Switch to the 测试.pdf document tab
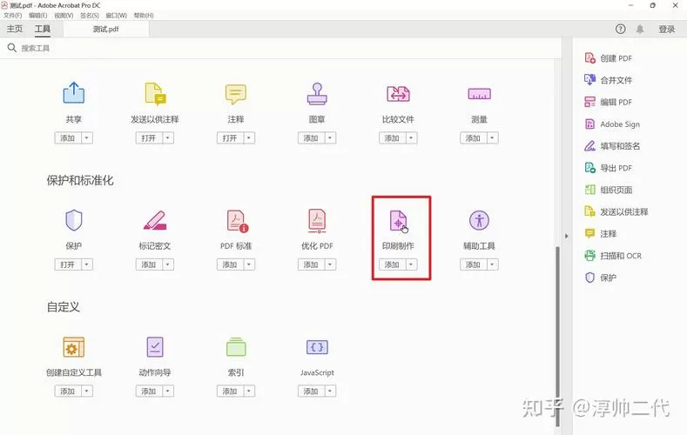The width and height of the screenshot is (687, 435). click(x=106, y=29)
